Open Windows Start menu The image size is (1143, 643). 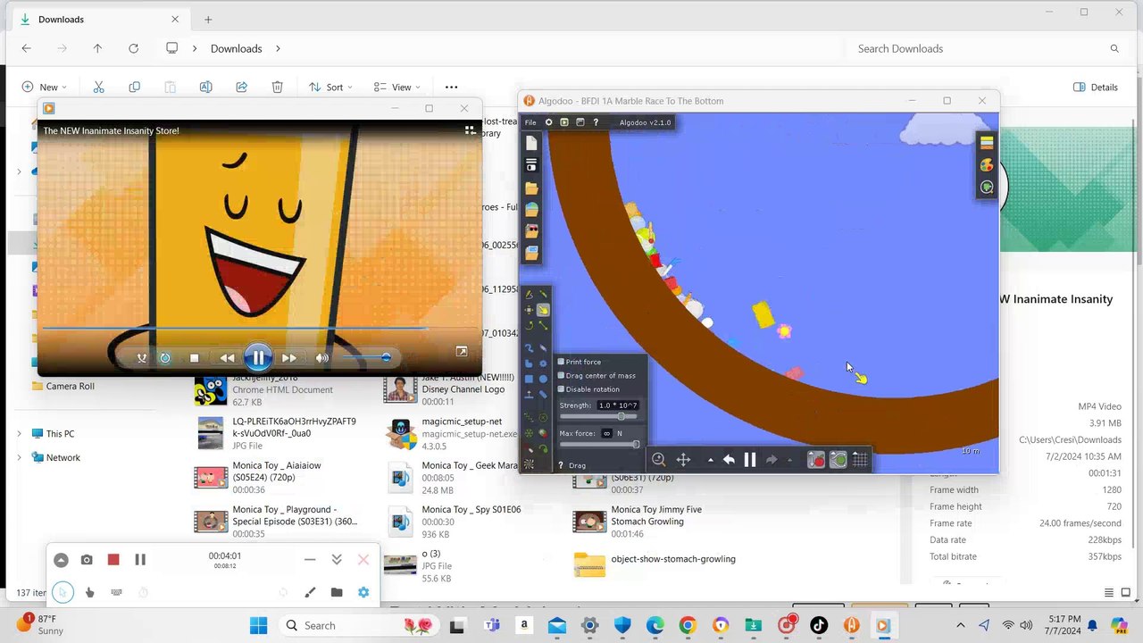258,625
